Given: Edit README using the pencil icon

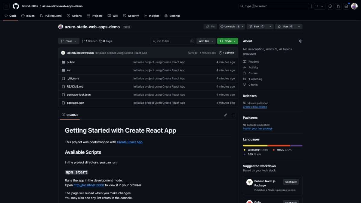Looking at the screenshot, I should tap(225, 115).
